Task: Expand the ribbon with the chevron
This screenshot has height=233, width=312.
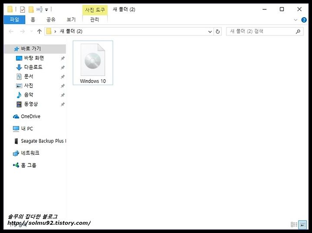Action: (x=296, y=20)
